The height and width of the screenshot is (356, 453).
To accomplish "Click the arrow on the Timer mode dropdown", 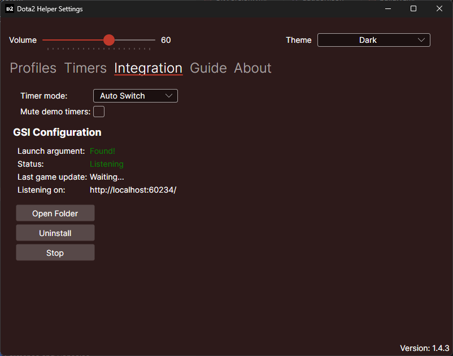I will click(169, 96).
